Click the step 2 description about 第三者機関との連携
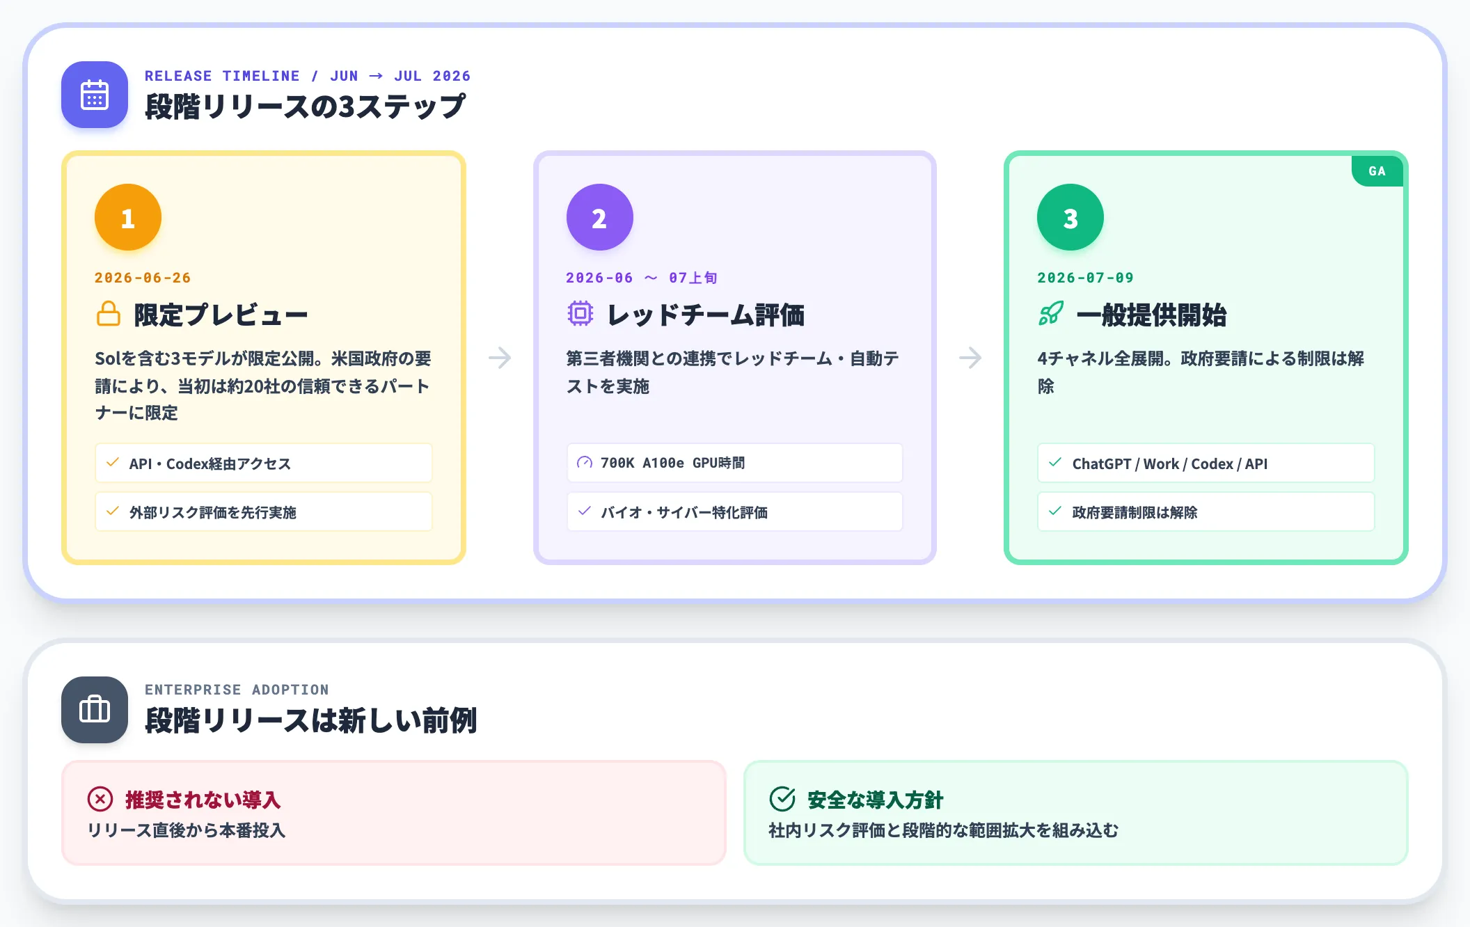The image size is (1470, 927). coord(733,372)
